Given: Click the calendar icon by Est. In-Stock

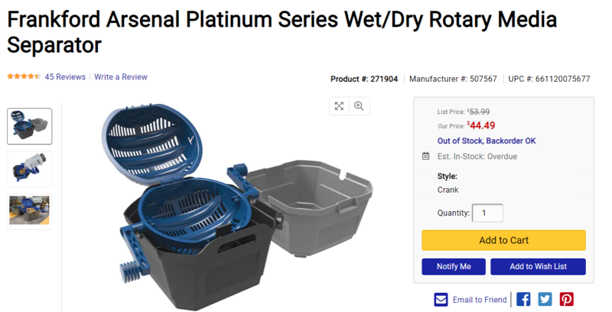Looking at the screenshot, I should [x=426, y=157].
